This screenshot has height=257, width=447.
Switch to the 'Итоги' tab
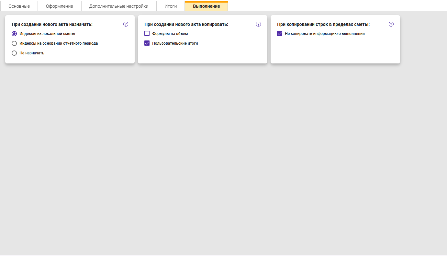tap(171, 6)
